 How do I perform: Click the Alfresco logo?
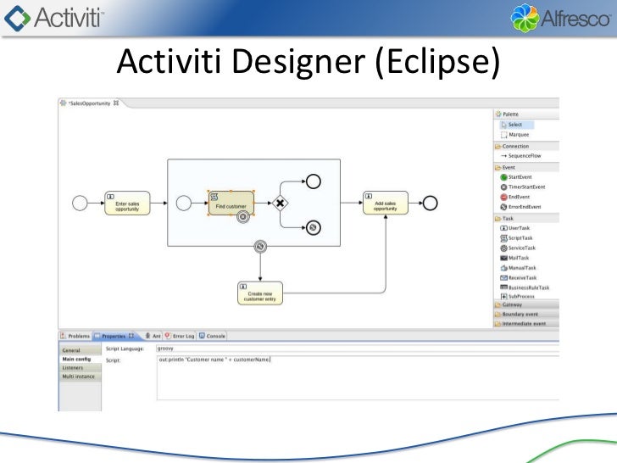coord(561,18)
